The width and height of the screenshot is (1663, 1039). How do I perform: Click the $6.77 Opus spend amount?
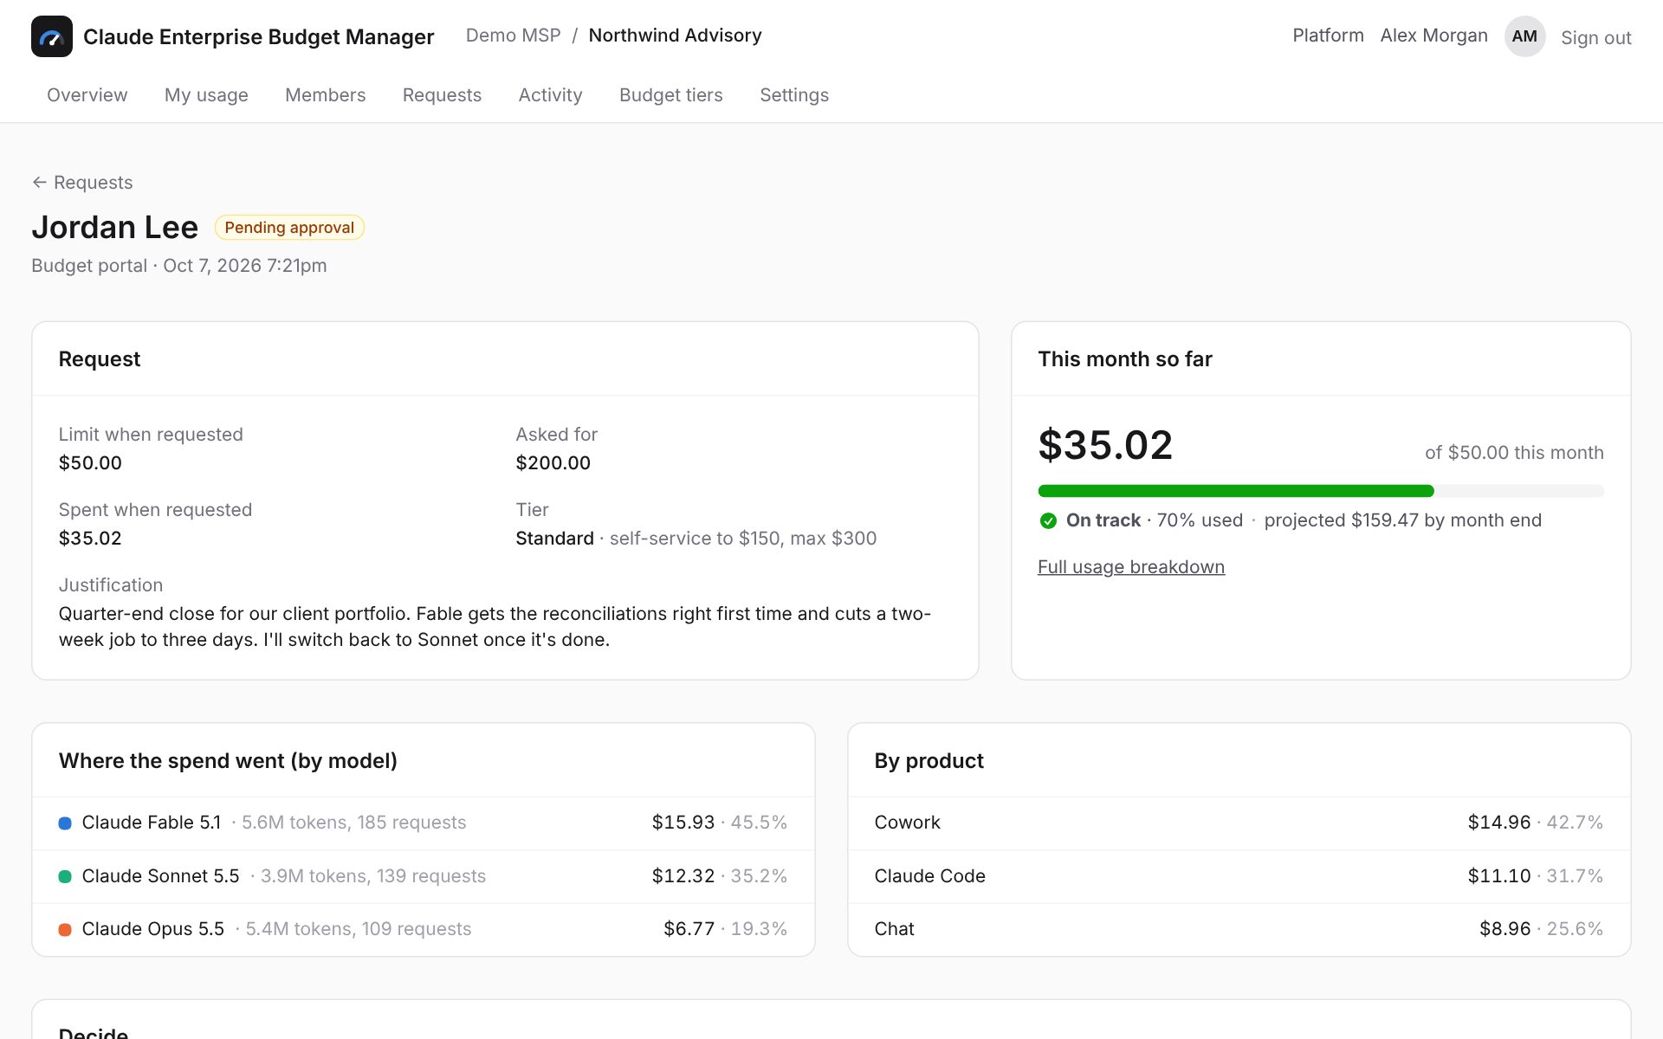tap(689, 929)
